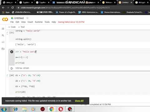Open the table of contents sidebar icon

[x=3, y=29]
